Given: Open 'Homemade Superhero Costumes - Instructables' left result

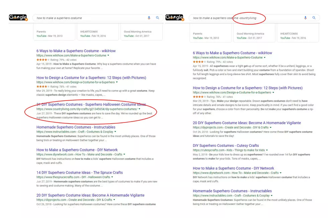Looking at the screenshot, I should pos(76,127).
